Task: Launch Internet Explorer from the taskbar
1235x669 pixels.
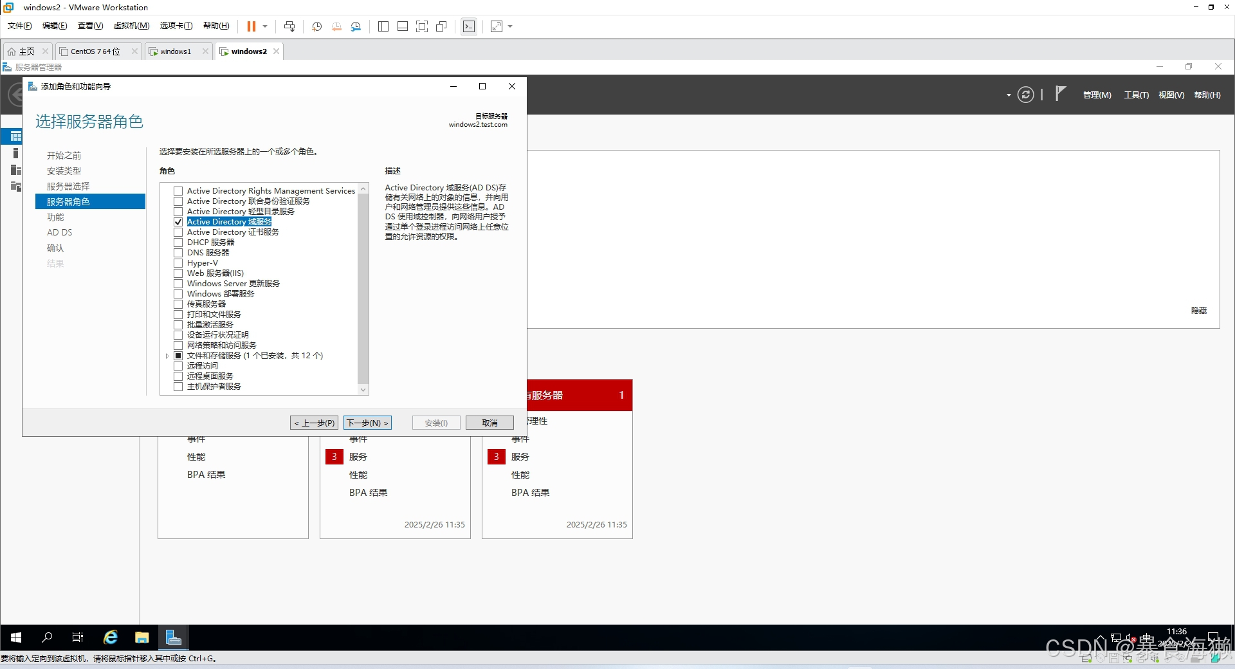Action: pos(111,637)
